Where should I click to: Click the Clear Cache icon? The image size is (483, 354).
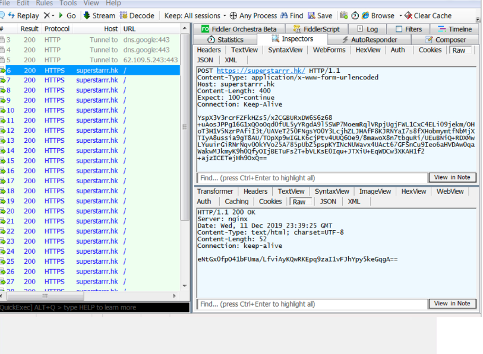408,15
